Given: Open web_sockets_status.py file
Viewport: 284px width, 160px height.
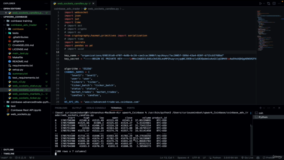Looking at the screenshot, I should click(x=27, y=86).
